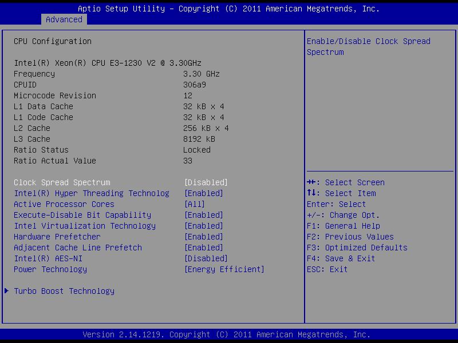Select the Clock Spread Spectrum setting
The width and height of the screenshot is (458, 343).
click(62, 182)
